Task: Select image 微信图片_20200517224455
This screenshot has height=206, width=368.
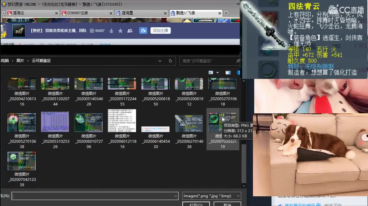Action: tap(122, 92)
